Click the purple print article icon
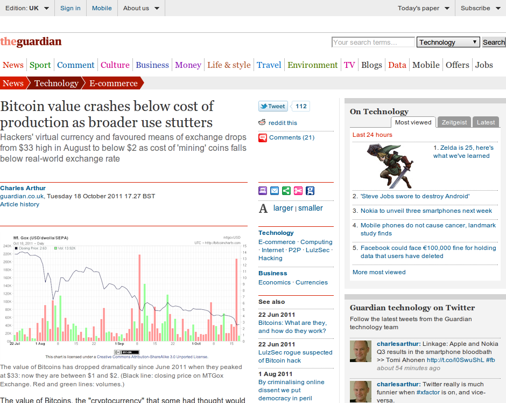The height and width of the screenshot is (403, 506). click(x=263, y=191)
